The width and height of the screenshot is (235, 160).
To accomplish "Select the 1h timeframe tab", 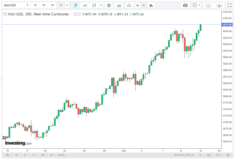I will (x=35, y=5).
